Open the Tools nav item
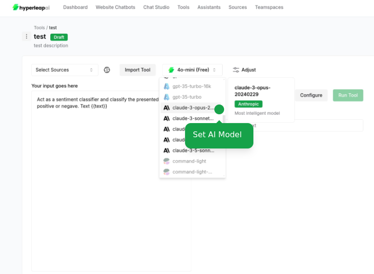The width and height of the screenshot is (374, 274). 184,7
